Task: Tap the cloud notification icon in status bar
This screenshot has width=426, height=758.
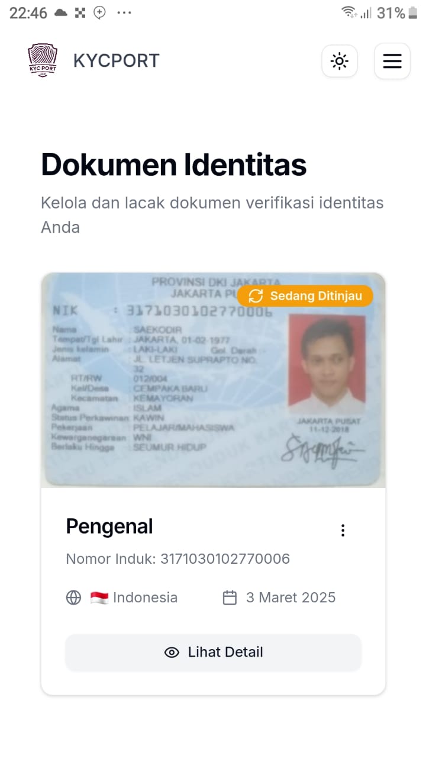Action: pos(61,12)
